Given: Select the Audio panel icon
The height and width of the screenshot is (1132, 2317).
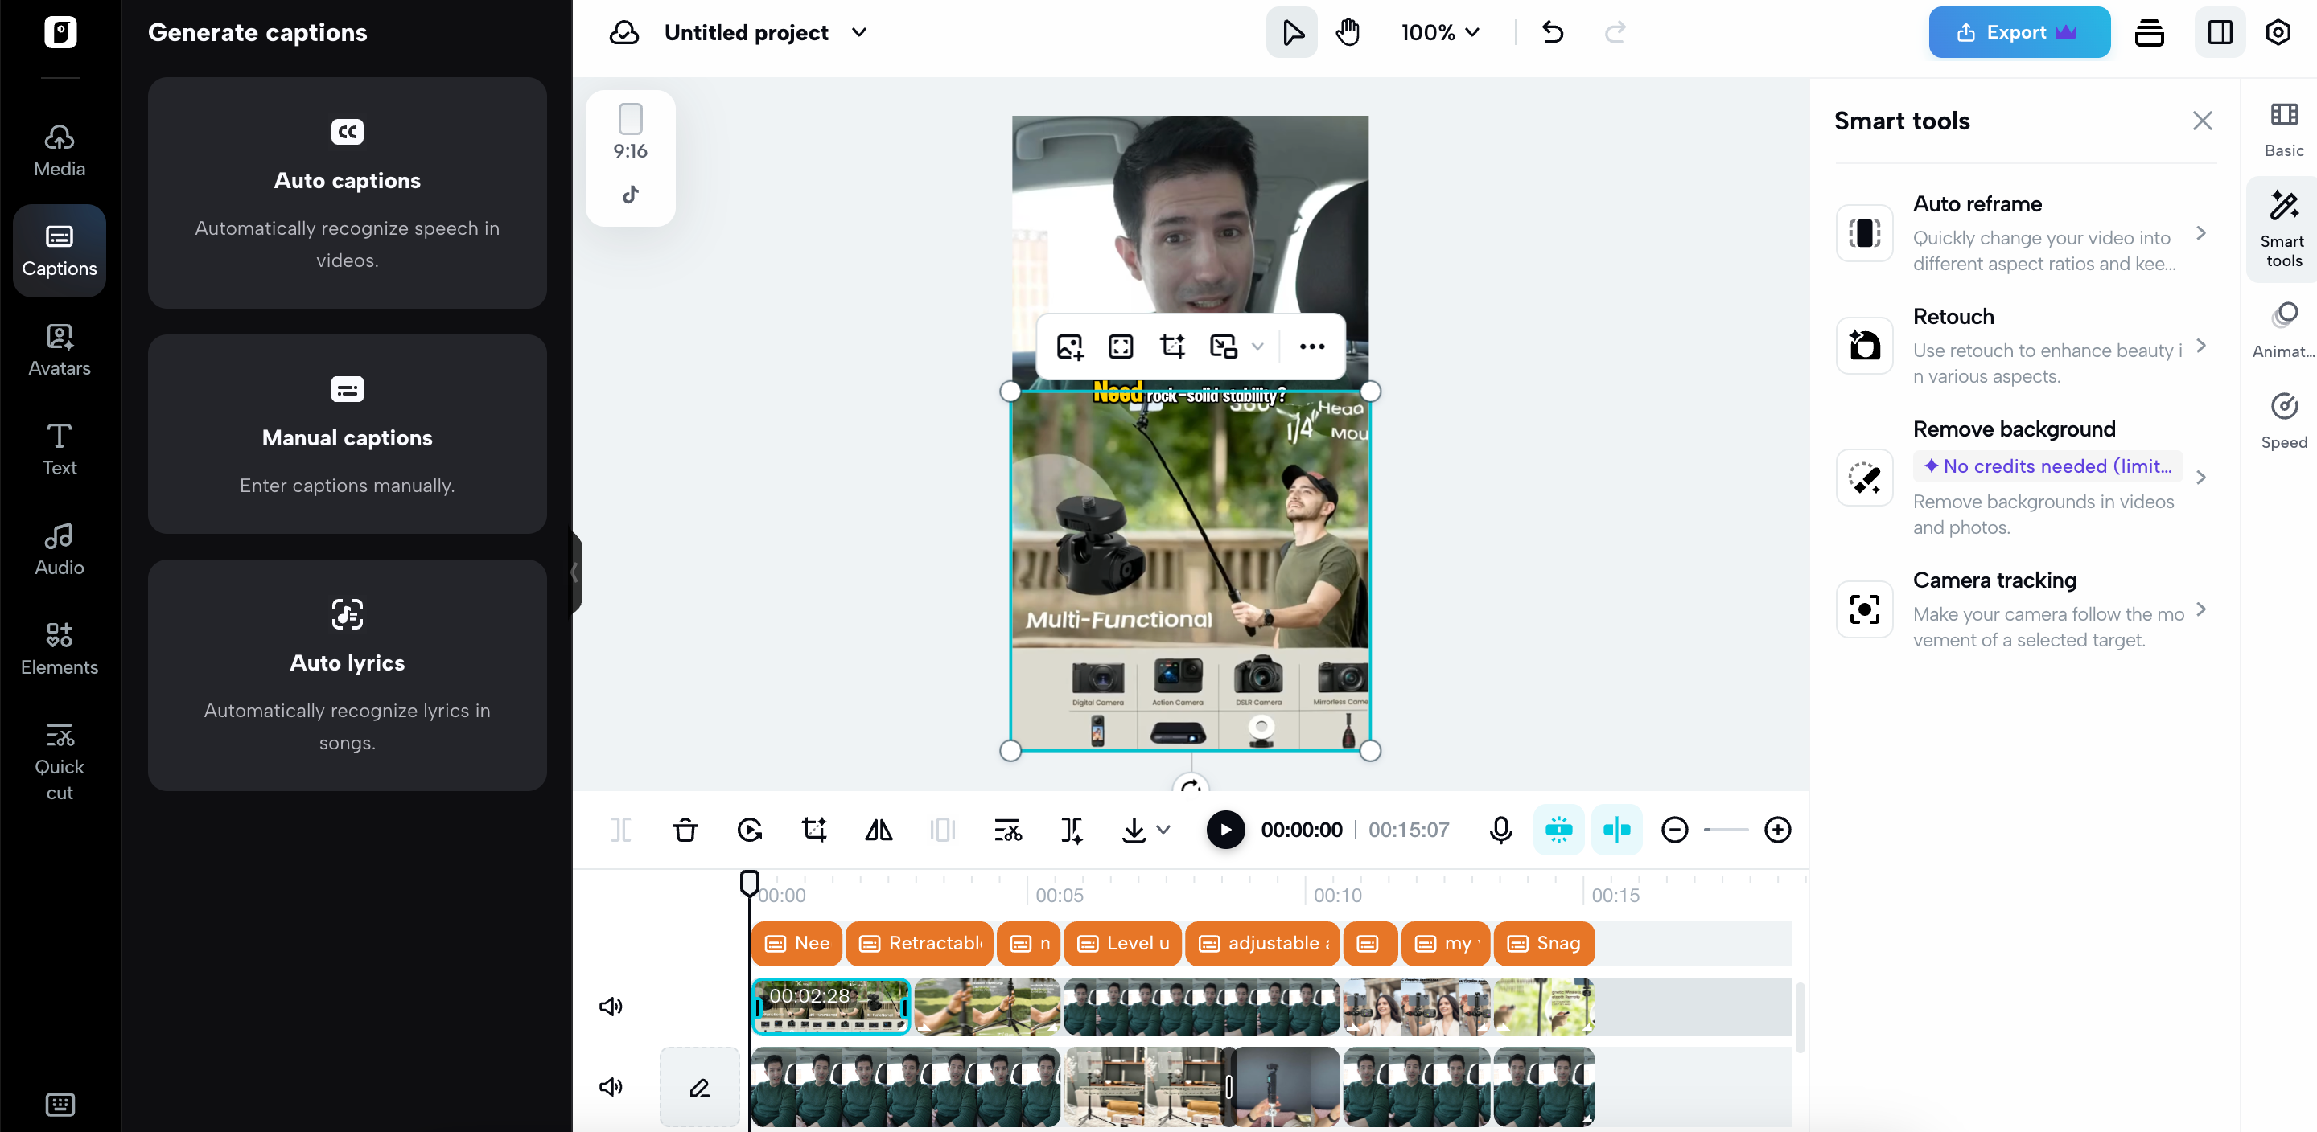Looking at the screenshot, I should coord(58,548).
